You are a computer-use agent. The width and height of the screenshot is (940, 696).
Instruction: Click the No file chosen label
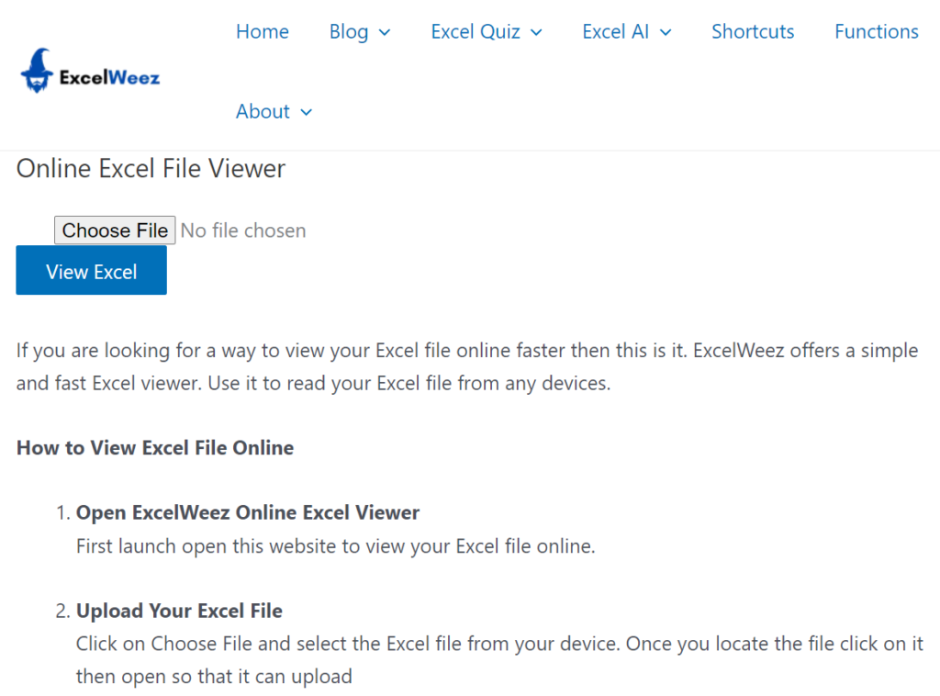pos(242,230)
